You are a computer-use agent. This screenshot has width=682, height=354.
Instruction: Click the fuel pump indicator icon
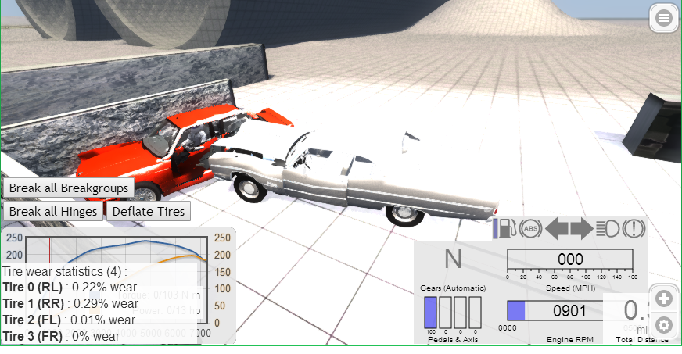[507, 228]
